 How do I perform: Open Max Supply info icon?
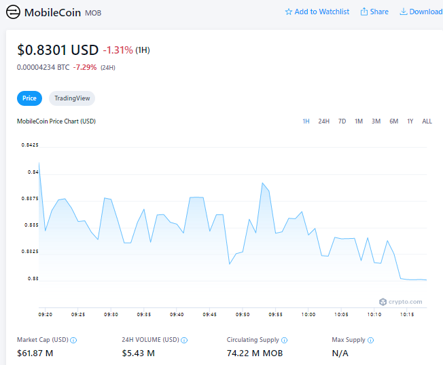370,340
